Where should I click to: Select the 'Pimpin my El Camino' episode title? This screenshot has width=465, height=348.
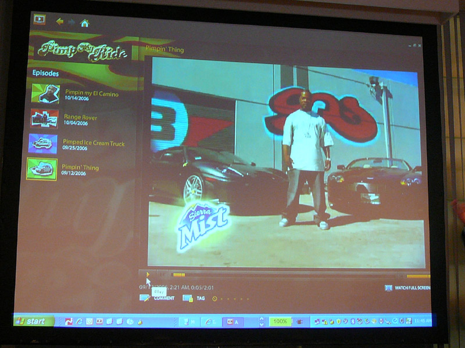point(92,93)
